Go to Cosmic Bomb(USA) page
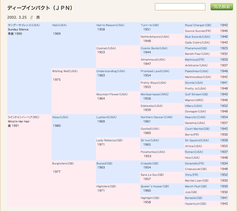 154,48
